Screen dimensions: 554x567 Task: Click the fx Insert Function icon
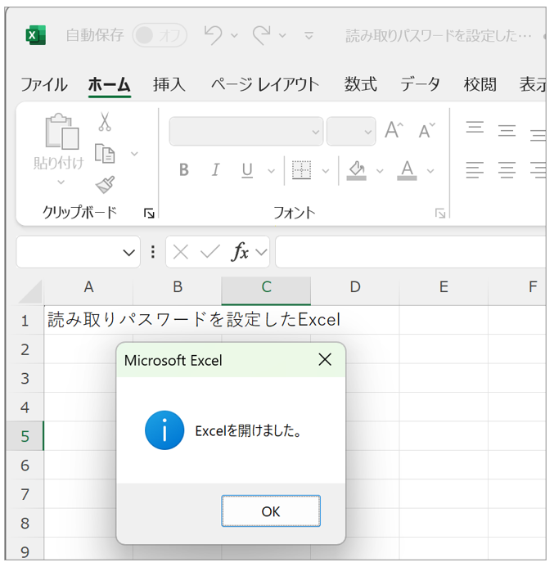click(240, 252)
